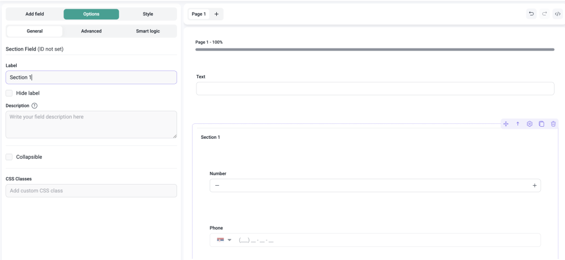
Task: Click the Page 1 progress bar
Action: point(375,49)
